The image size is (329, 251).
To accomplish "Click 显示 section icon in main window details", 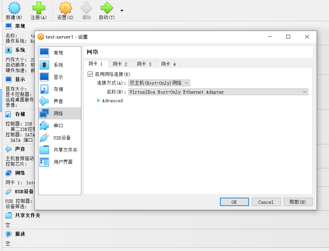I will click(9, 79).
